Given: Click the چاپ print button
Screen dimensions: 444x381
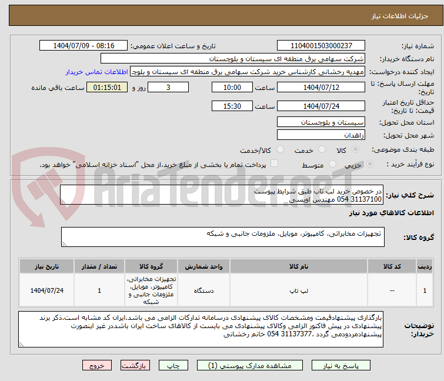Looking at the screenshot, I should (x=173, y=365).
